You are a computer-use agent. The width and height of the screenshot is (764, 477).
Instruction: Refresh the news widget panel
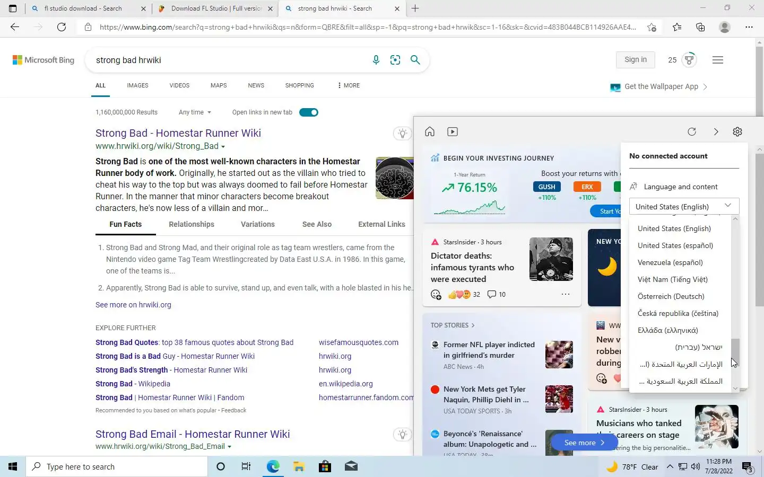point(692,131)
